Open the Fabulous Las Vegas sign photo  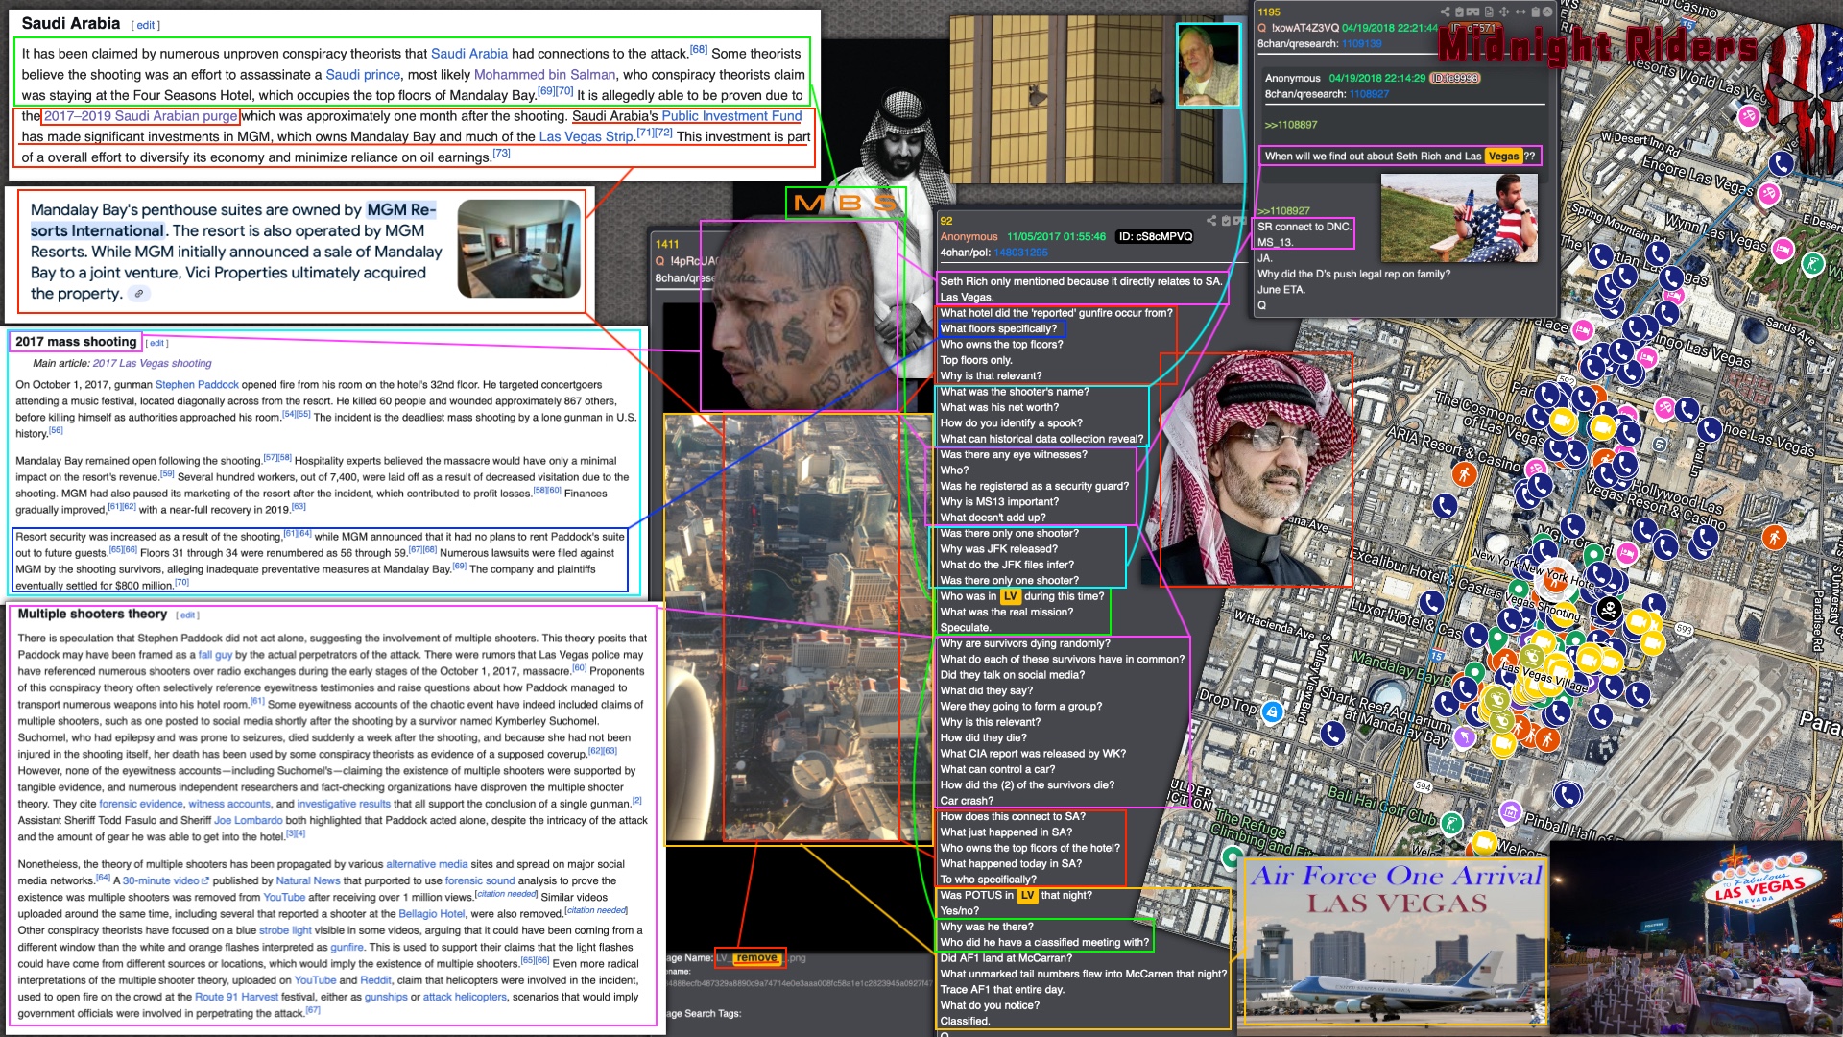click(1697, 939)
